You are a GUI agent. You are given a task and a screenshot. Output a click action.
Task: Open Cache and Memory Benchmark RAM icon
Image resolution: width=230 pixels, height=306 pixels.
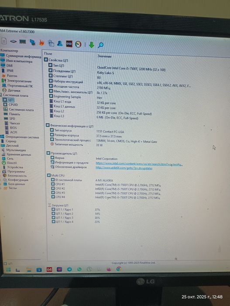pyautogui.click(x=23, y=42)
